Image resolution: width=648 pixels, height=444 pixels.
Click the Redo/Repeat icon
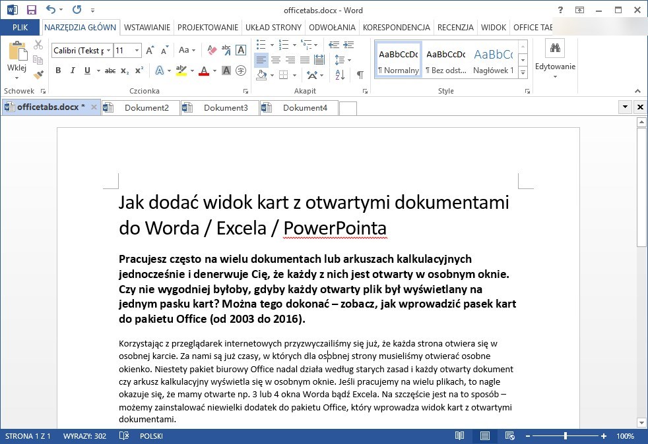(77, 9)
